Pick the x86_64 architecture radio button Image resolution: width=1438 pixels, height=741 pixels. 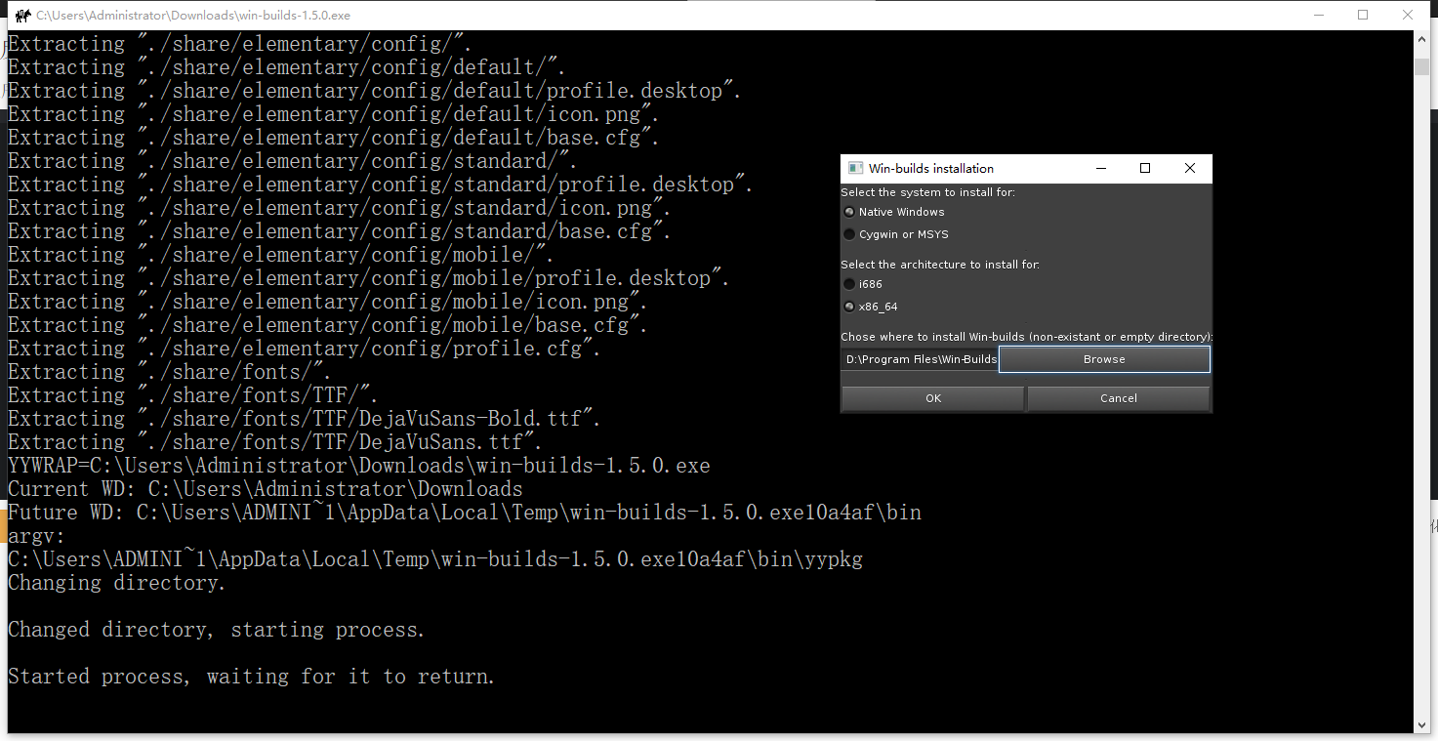click(849, 307)
